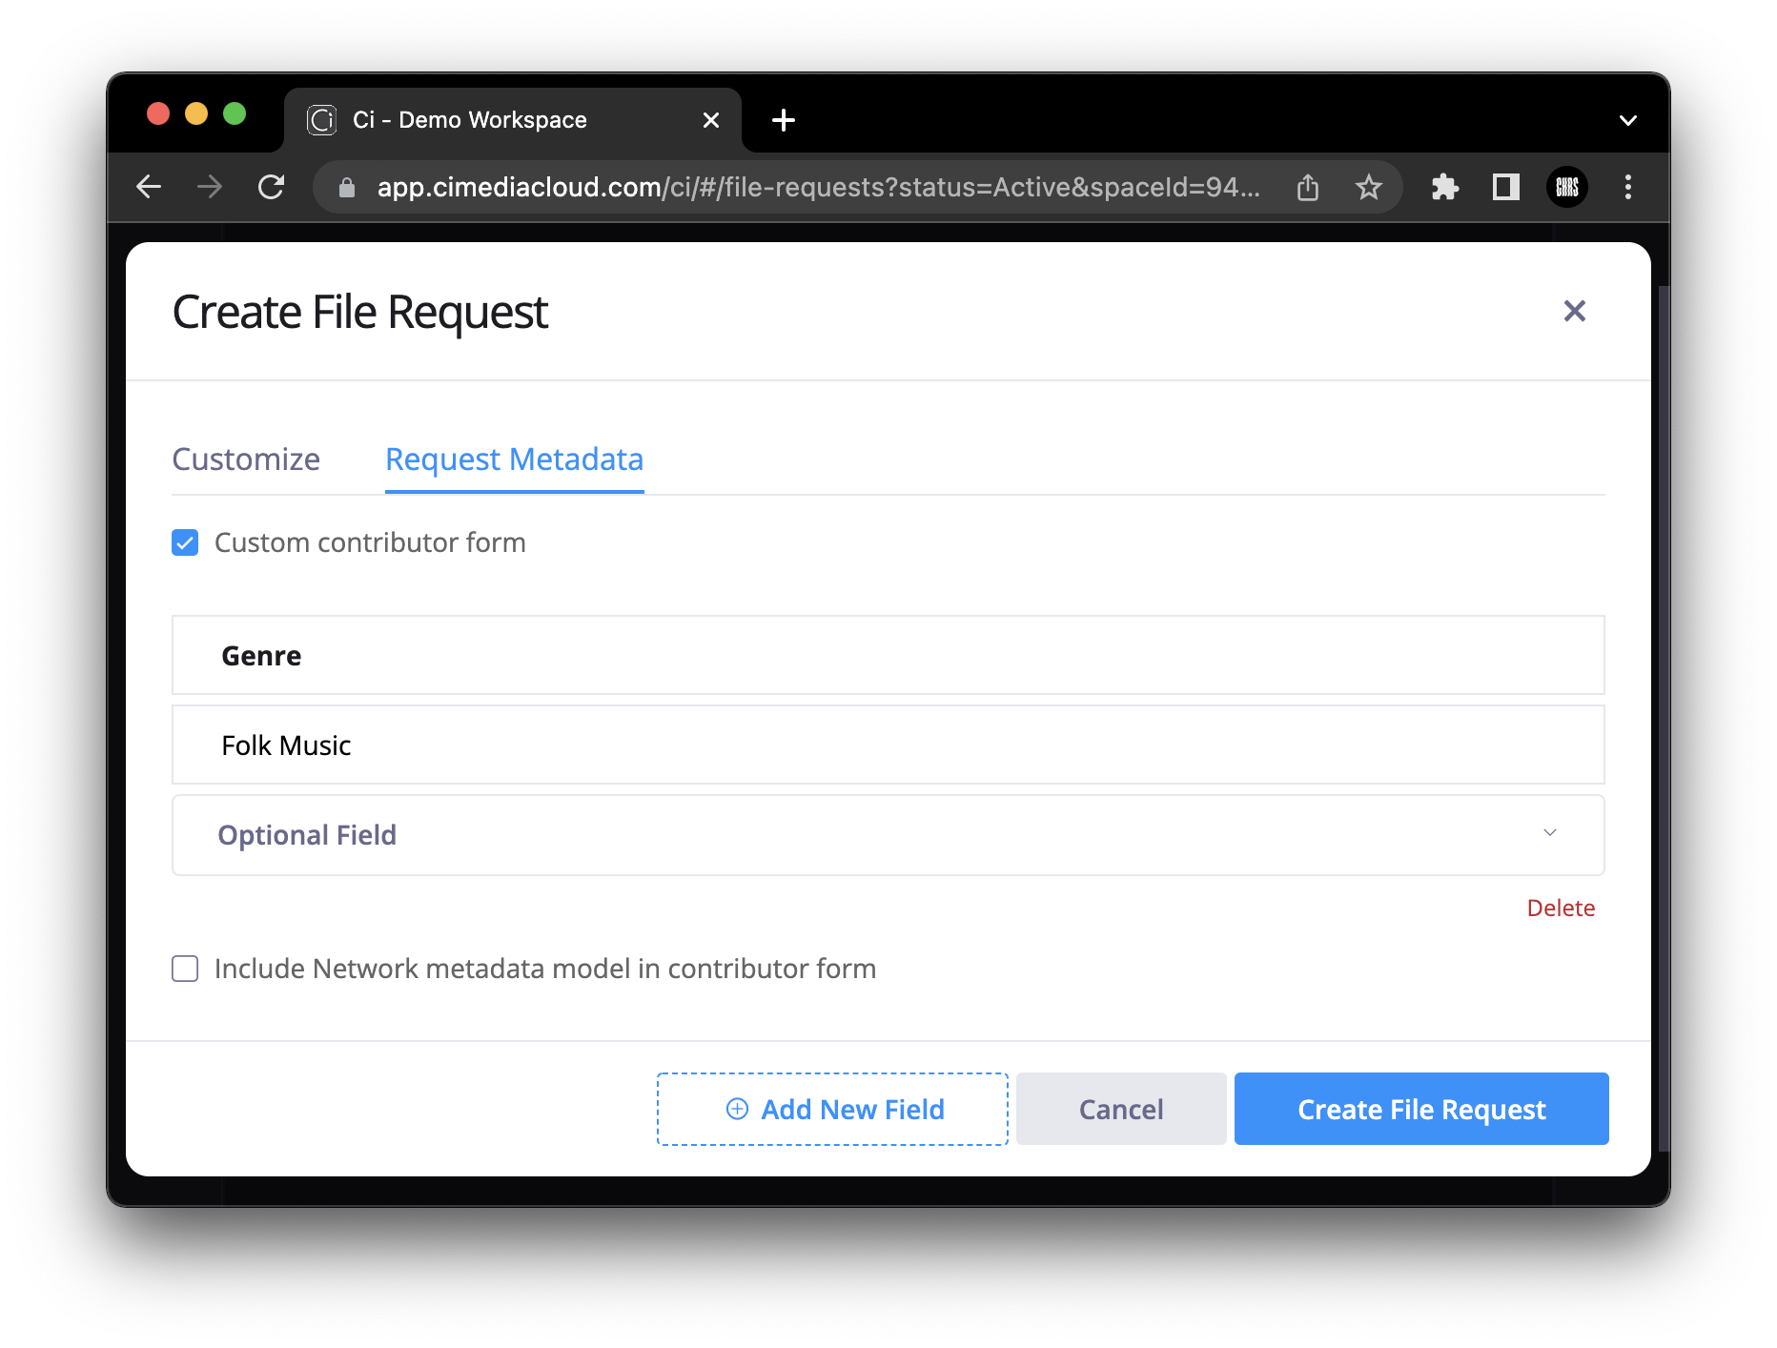
Task: Click the Folk Music input field
Action: point(888,745)
